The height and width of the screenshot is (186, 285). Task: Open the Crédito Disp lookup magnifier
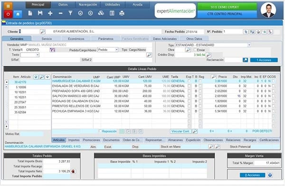[x=209, y=55]
